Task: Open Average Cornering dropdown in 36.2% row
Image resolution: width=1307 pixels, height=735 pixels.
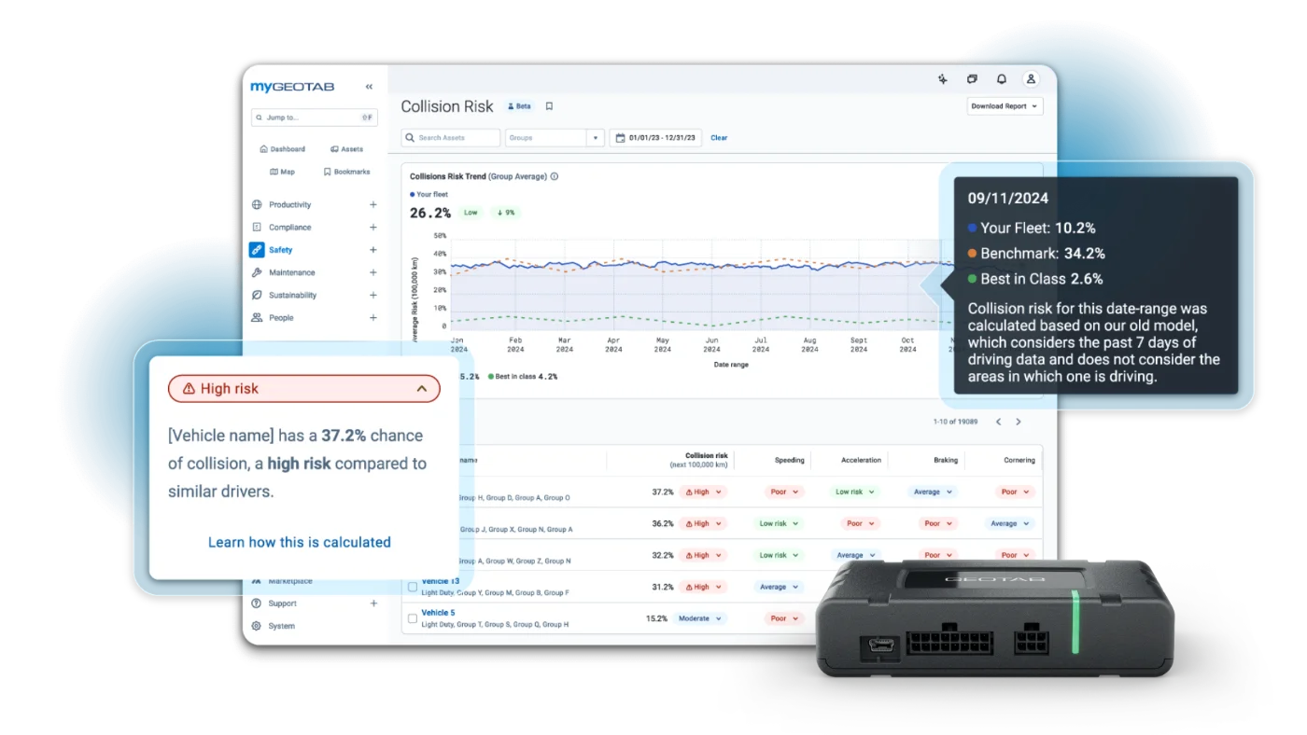Action: 1009,523
